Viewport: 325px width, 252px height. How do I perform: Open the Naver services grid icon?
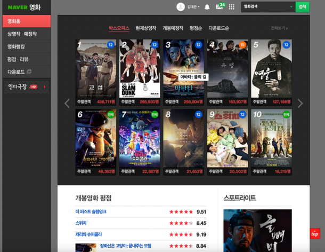click(x=231, y=7)
